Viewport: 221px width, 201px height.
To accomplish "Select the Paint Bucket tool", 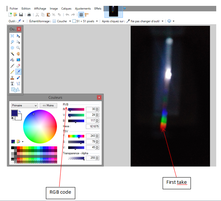I will (x=12, y=60).
